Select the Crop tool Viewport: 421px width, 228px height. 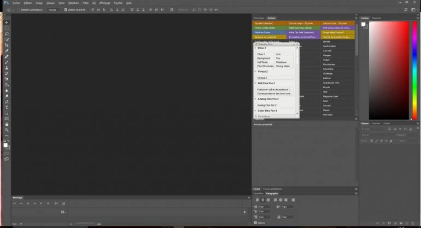[x=7, y=45]
